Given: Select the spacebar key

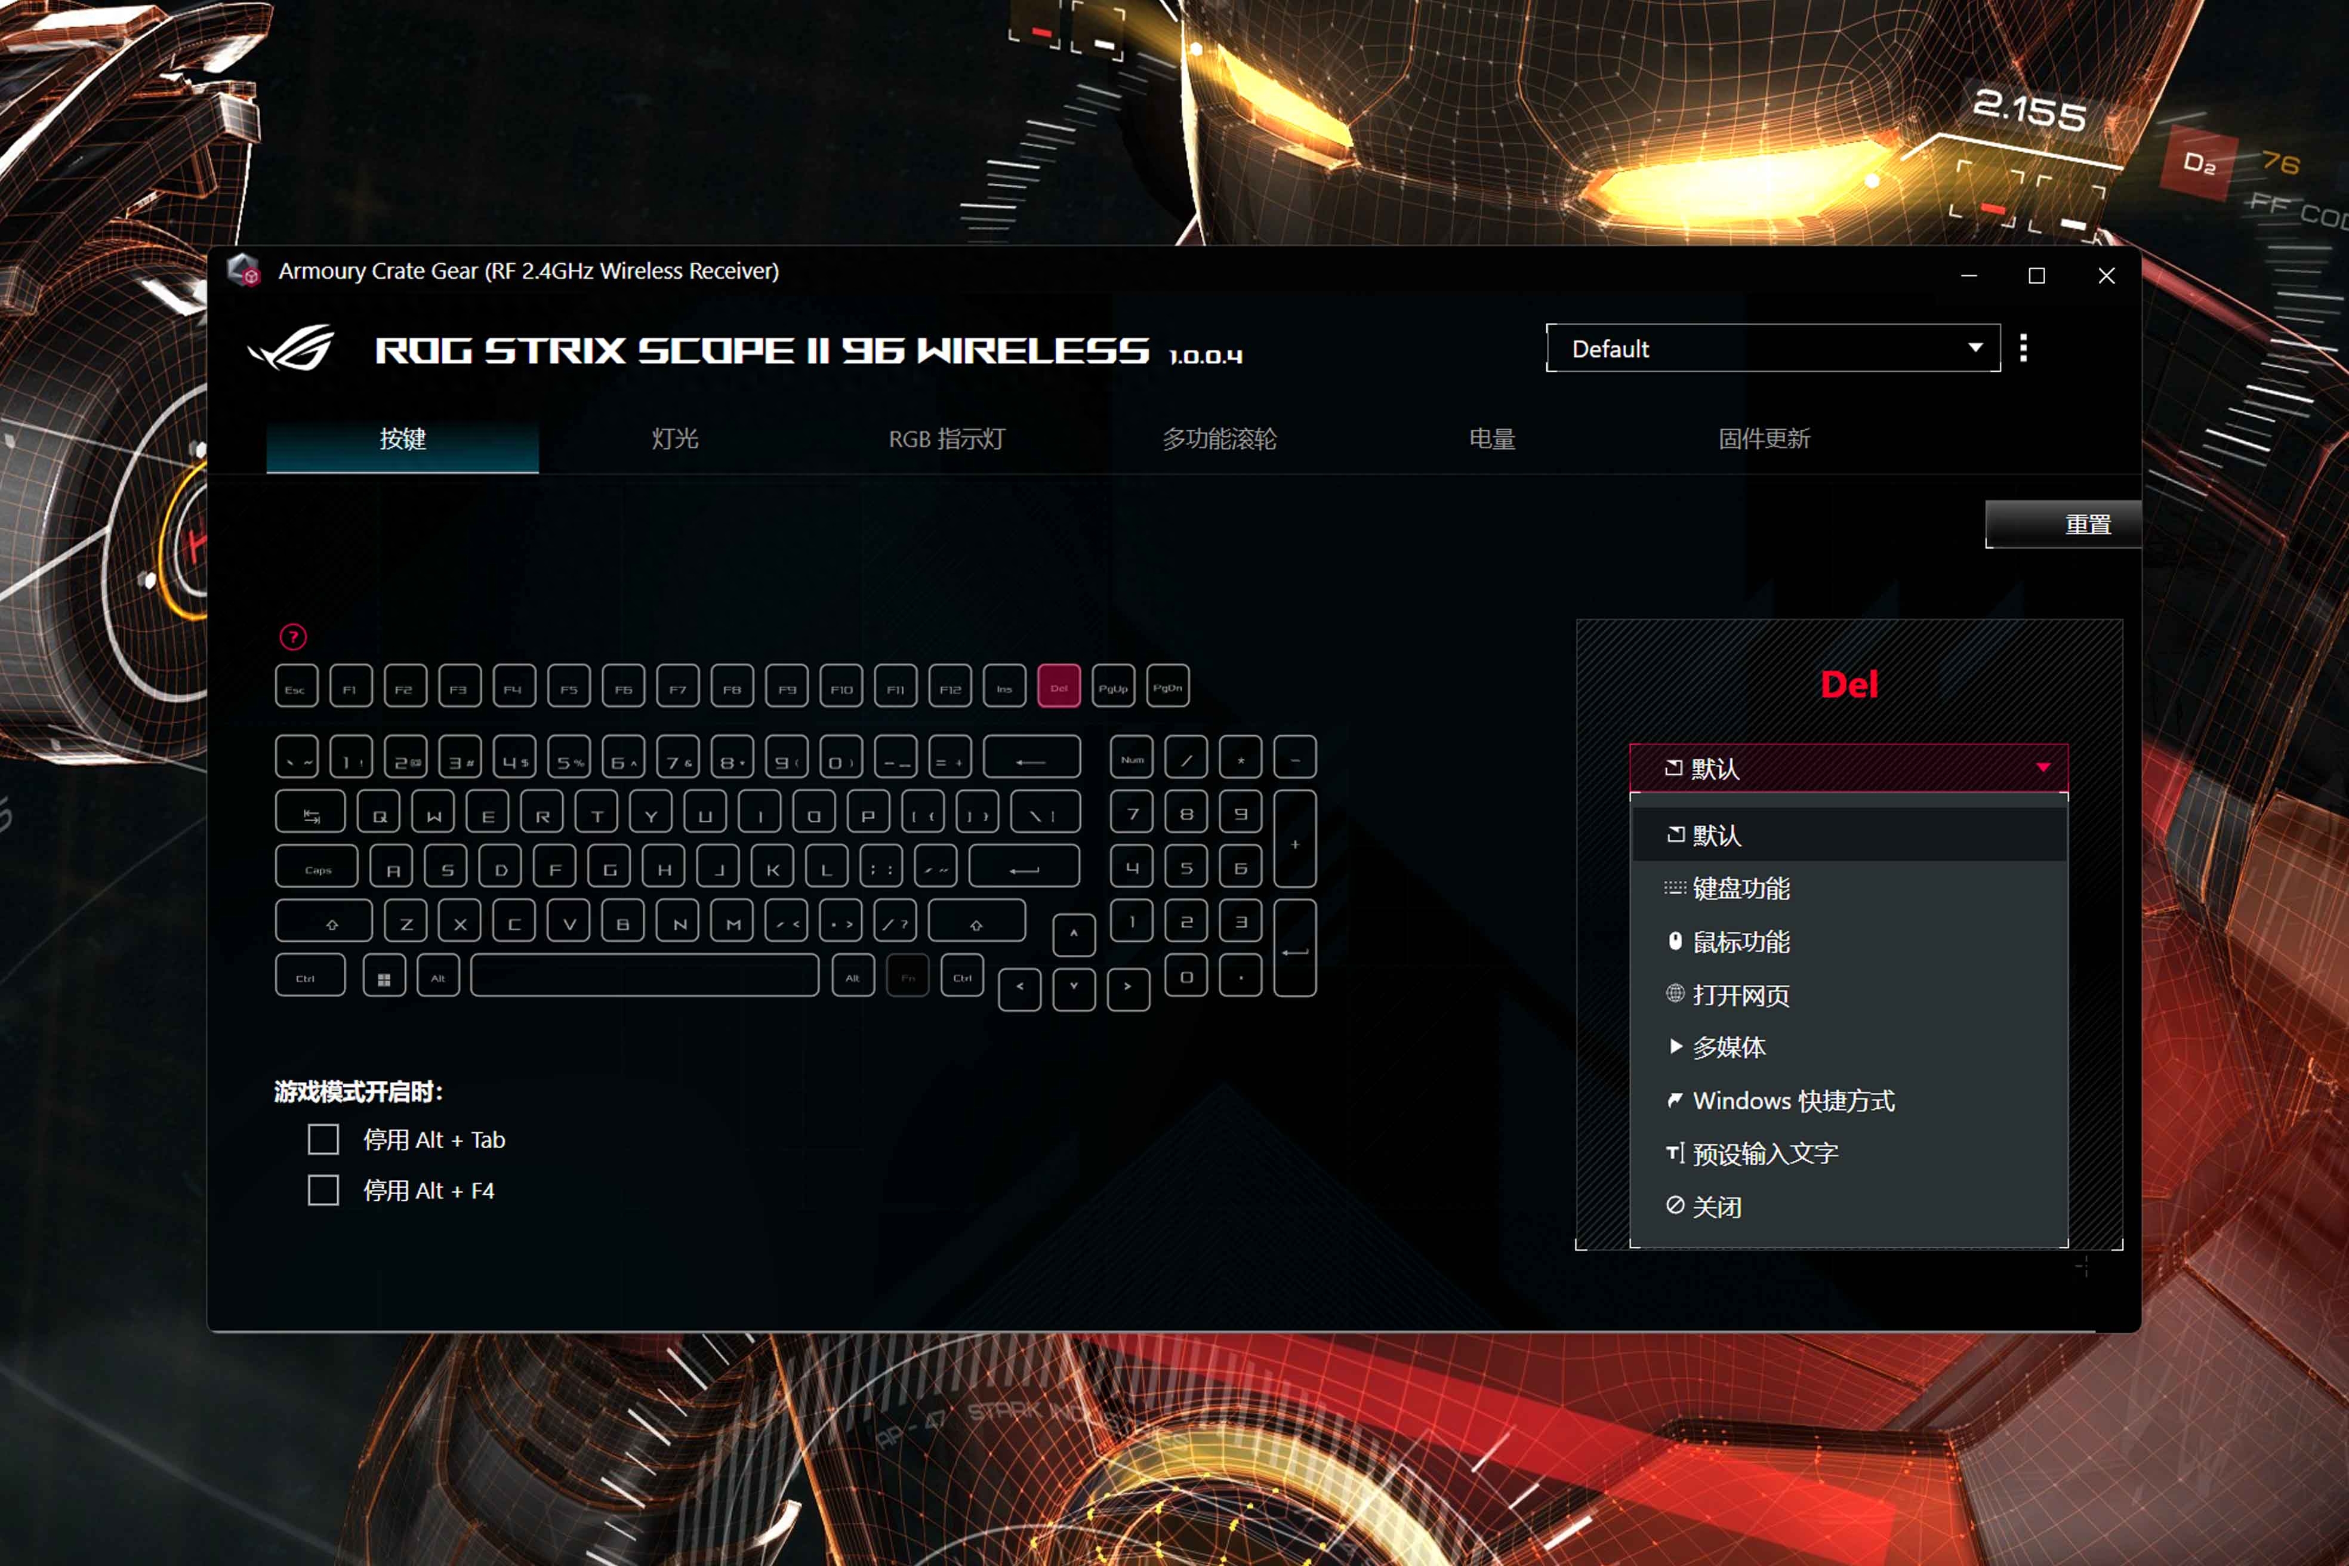Looking at the screenshot, I should (645, 976).
